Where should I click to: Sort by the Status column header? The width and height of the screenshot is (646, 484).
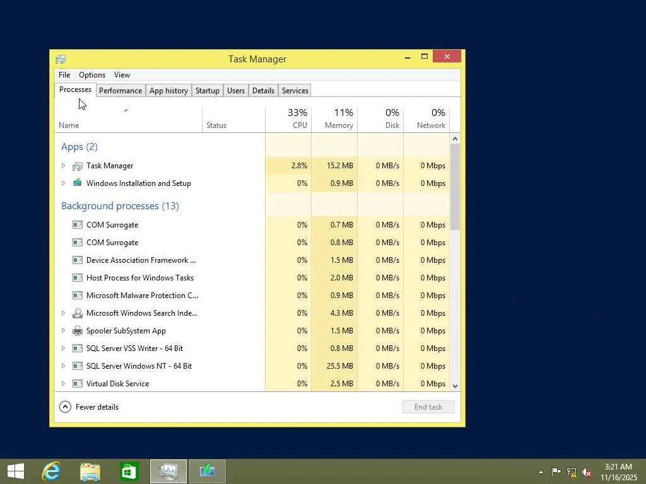click(x=233, y=119)
